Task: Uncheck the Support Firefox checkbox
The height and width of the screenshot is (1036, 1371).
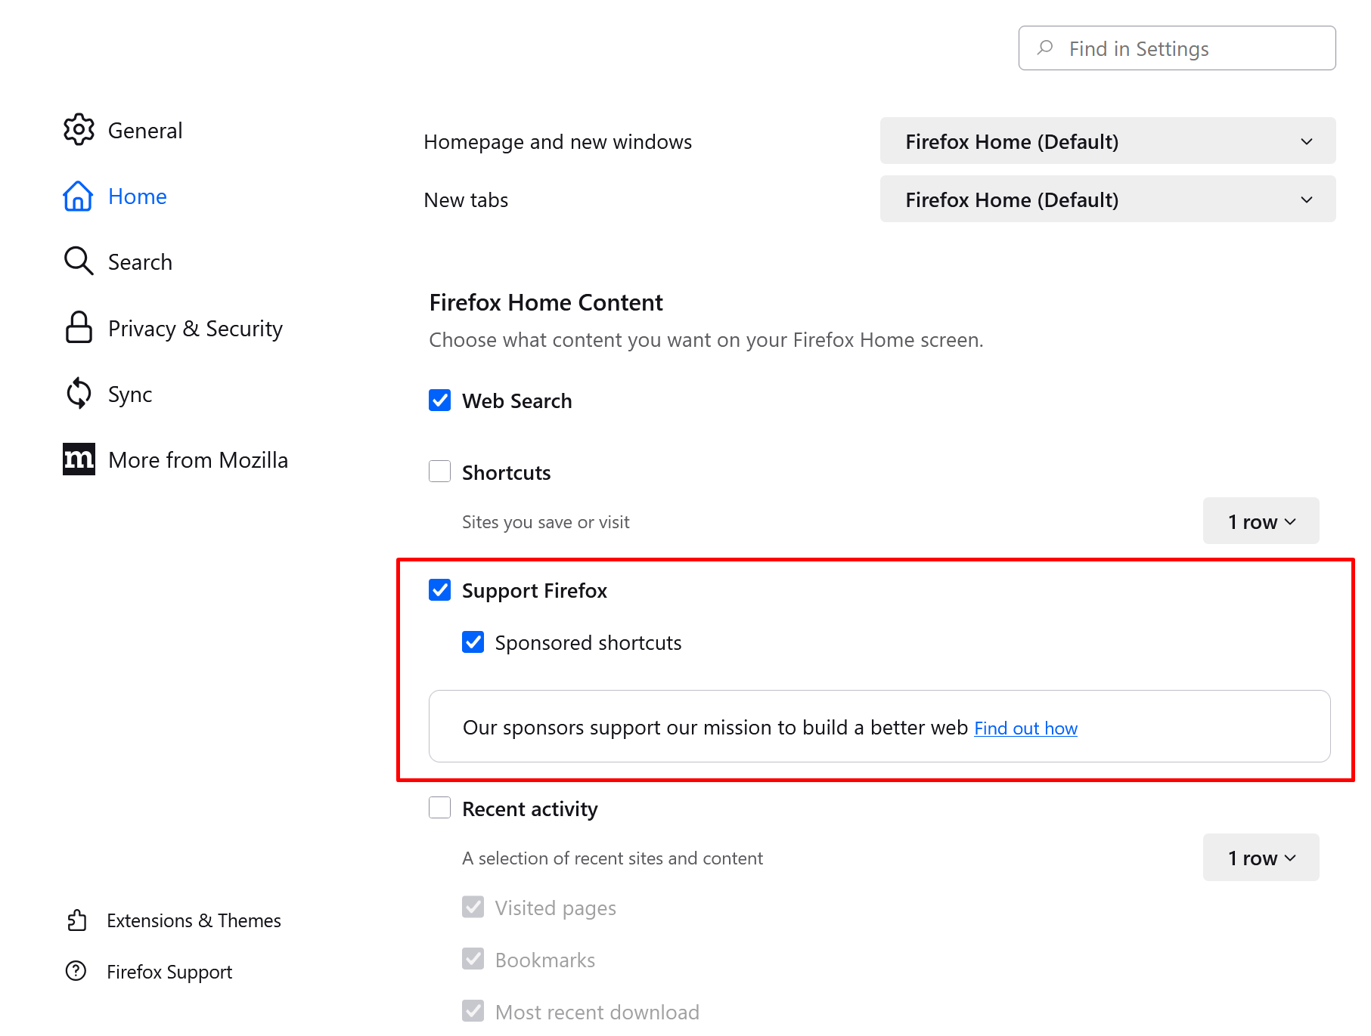Action: (x=440, y=590)
